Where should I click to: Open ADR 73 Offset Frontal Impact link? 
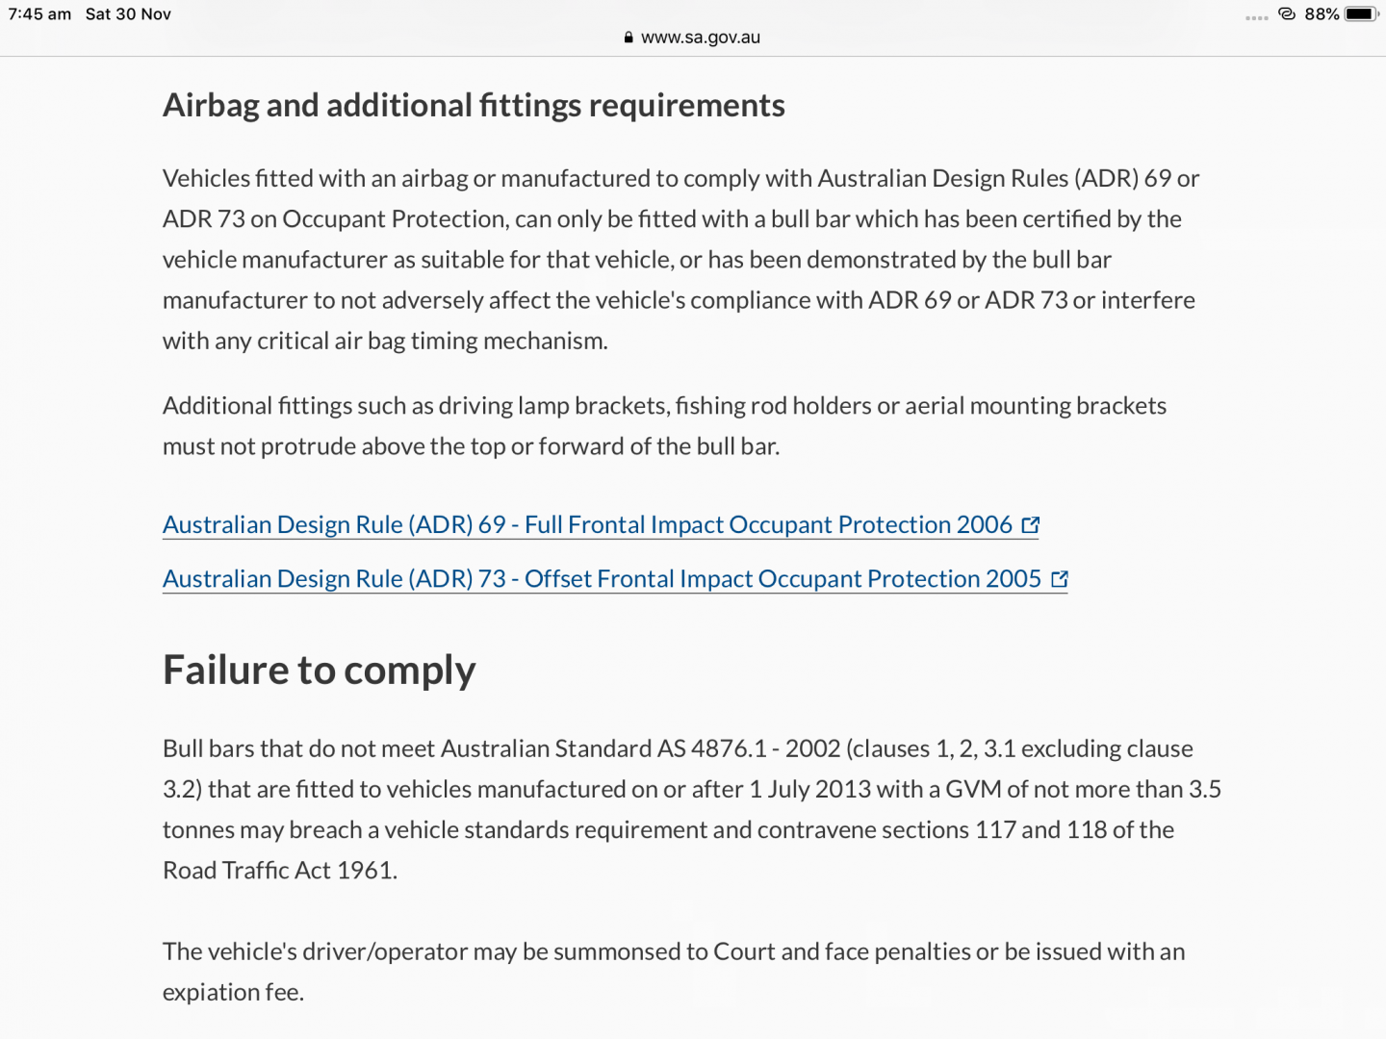(602, 579)
